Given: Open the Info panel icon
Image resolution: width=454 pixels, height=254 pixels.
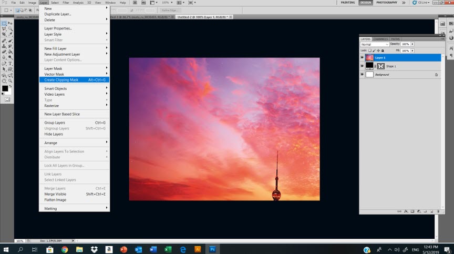Looking at the screenshot, I should 451,38.
